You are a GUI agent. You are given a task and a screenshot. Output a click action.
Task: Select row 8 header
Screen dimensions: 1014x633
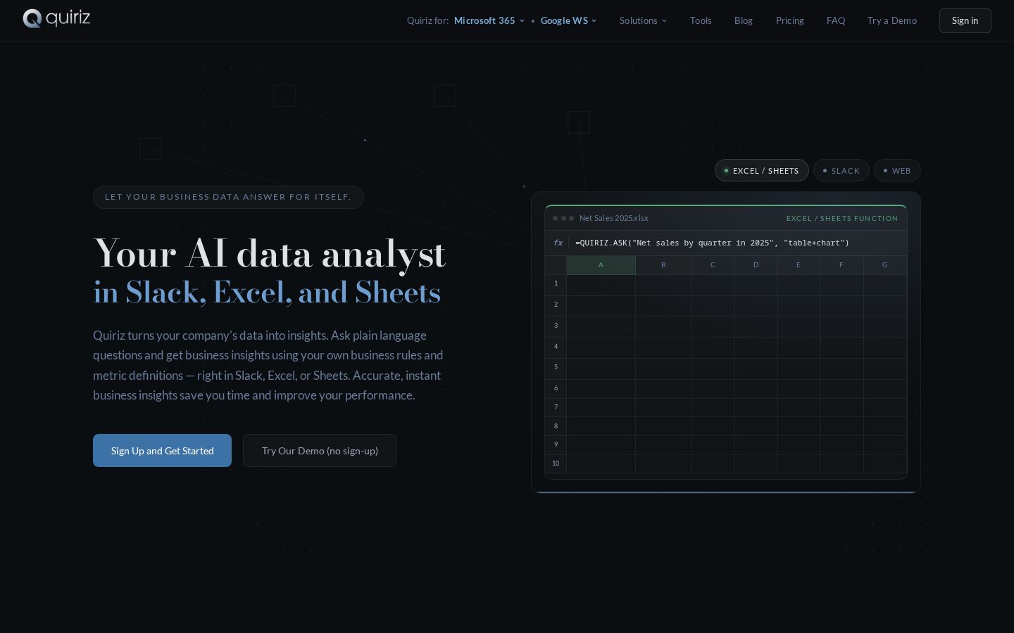(556, 426)
